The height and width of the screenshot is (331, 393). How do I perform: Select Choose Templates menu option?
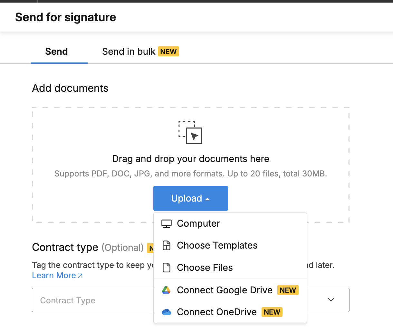click(230, 245)
